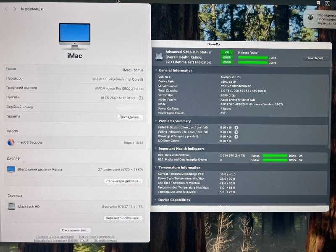Click AMD Radeon Pro 5500 XT value

[119, 89]
